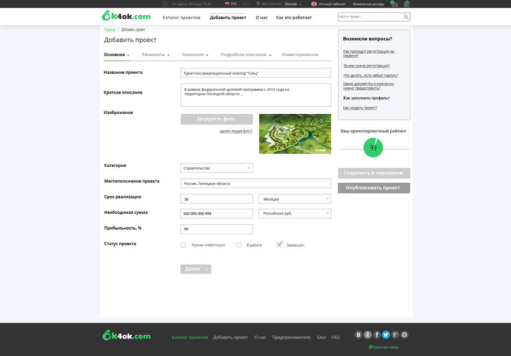Click the uploaded project image thumbnail
This screenshot has width=511, height=356.
click(x=295, y=133)
